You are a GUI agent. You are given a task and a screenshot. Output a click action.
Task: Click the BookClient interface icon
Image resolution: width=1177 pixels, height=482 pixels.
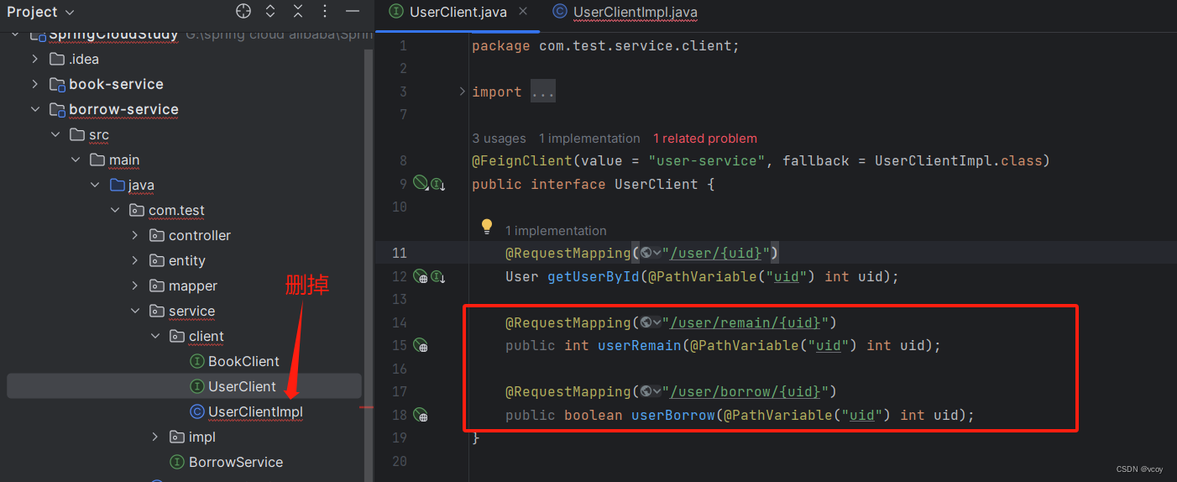click(197, 361)
